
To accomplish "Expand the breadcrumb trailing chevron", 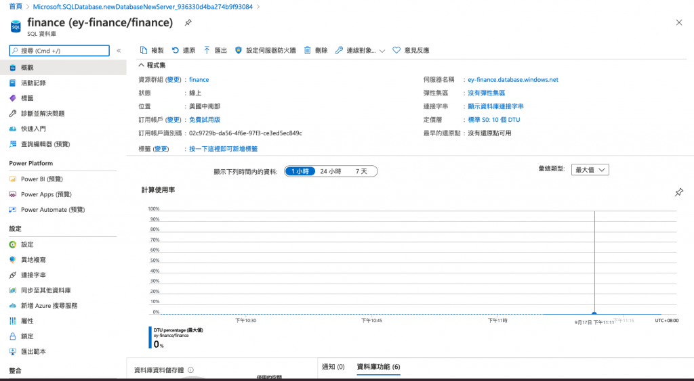I will point(258,7).
